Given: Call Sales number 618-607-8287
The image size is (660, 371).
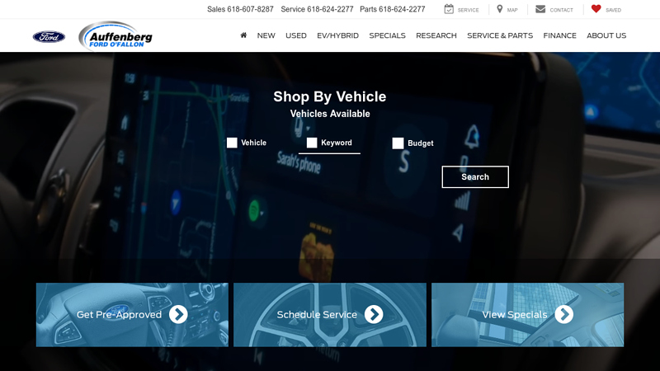Looking at the screenshot, I should (x=250, y=9).
